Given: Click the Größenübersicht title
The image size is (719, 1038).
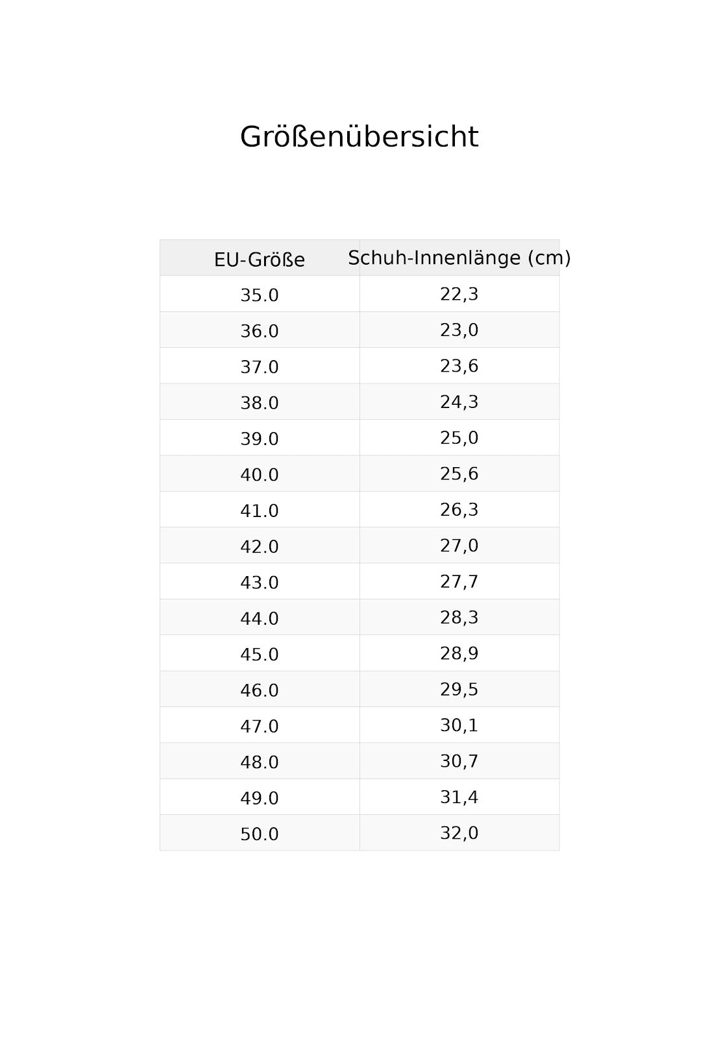Looking at the screenshot, I should 359,137.
